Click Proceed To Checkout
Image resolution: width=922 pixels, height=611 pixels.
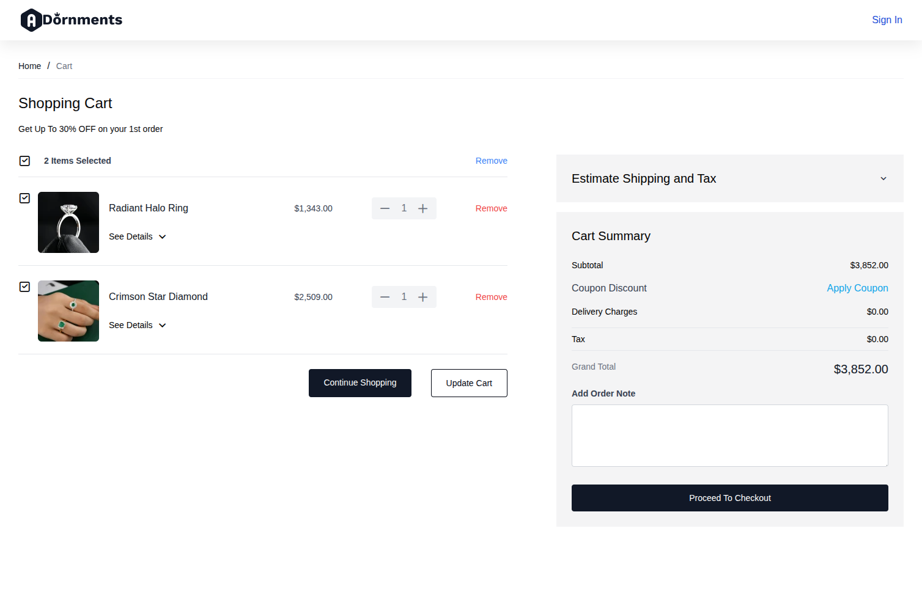click(x=729, y=498)
